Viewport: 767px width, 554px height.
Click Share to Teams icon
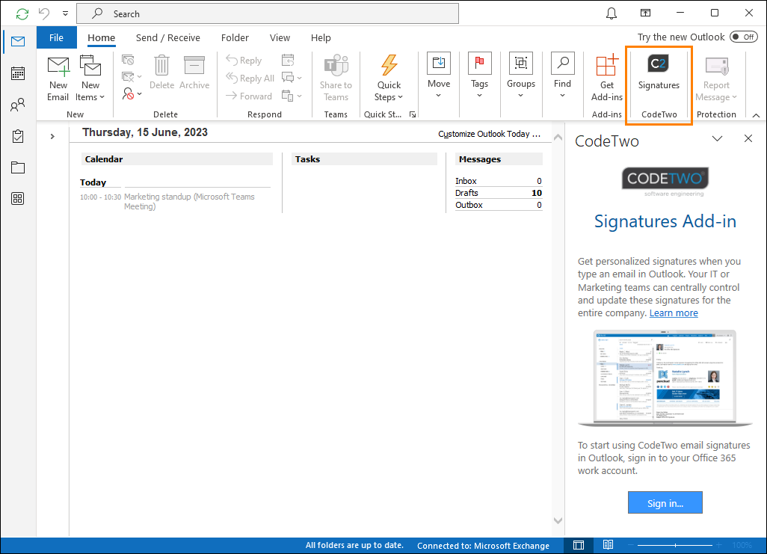[x=336, y=79]
